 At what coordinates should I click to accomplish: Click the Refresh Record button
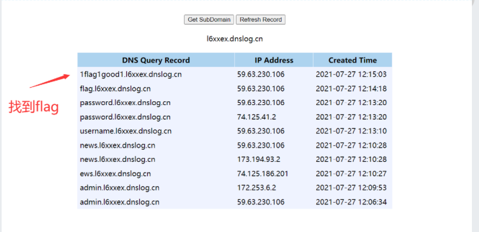(261, 20)
